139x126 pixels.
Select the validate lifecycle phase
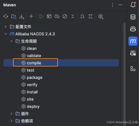[34, 56]
